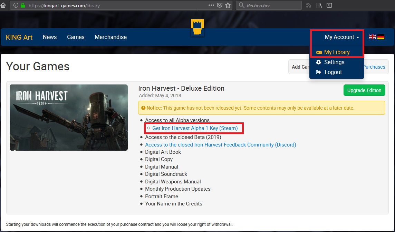Image resolution: width=395 pixels, height=232 pixels.
Task: Open page actions three-dots menu
Action: [x=211, y=5]
